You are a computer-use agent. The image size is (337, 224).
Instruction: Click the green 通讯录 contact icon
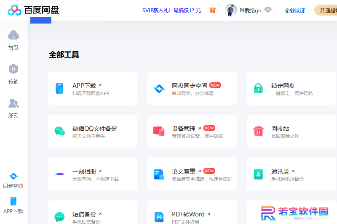(258, 174)
